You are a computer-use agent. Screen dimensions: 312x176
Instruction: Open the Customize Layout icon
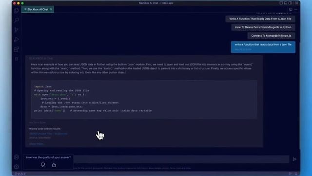coord(296,3)
